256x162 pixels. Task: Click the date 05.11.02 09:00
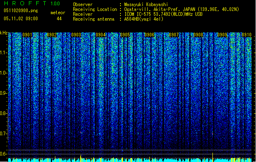21,19
